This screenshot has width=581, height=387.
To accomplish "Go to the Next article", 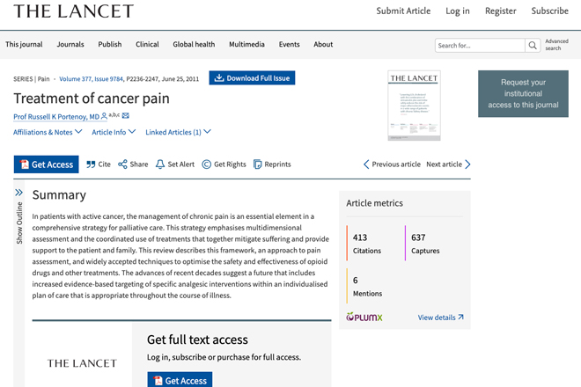I will coord(448,164).
